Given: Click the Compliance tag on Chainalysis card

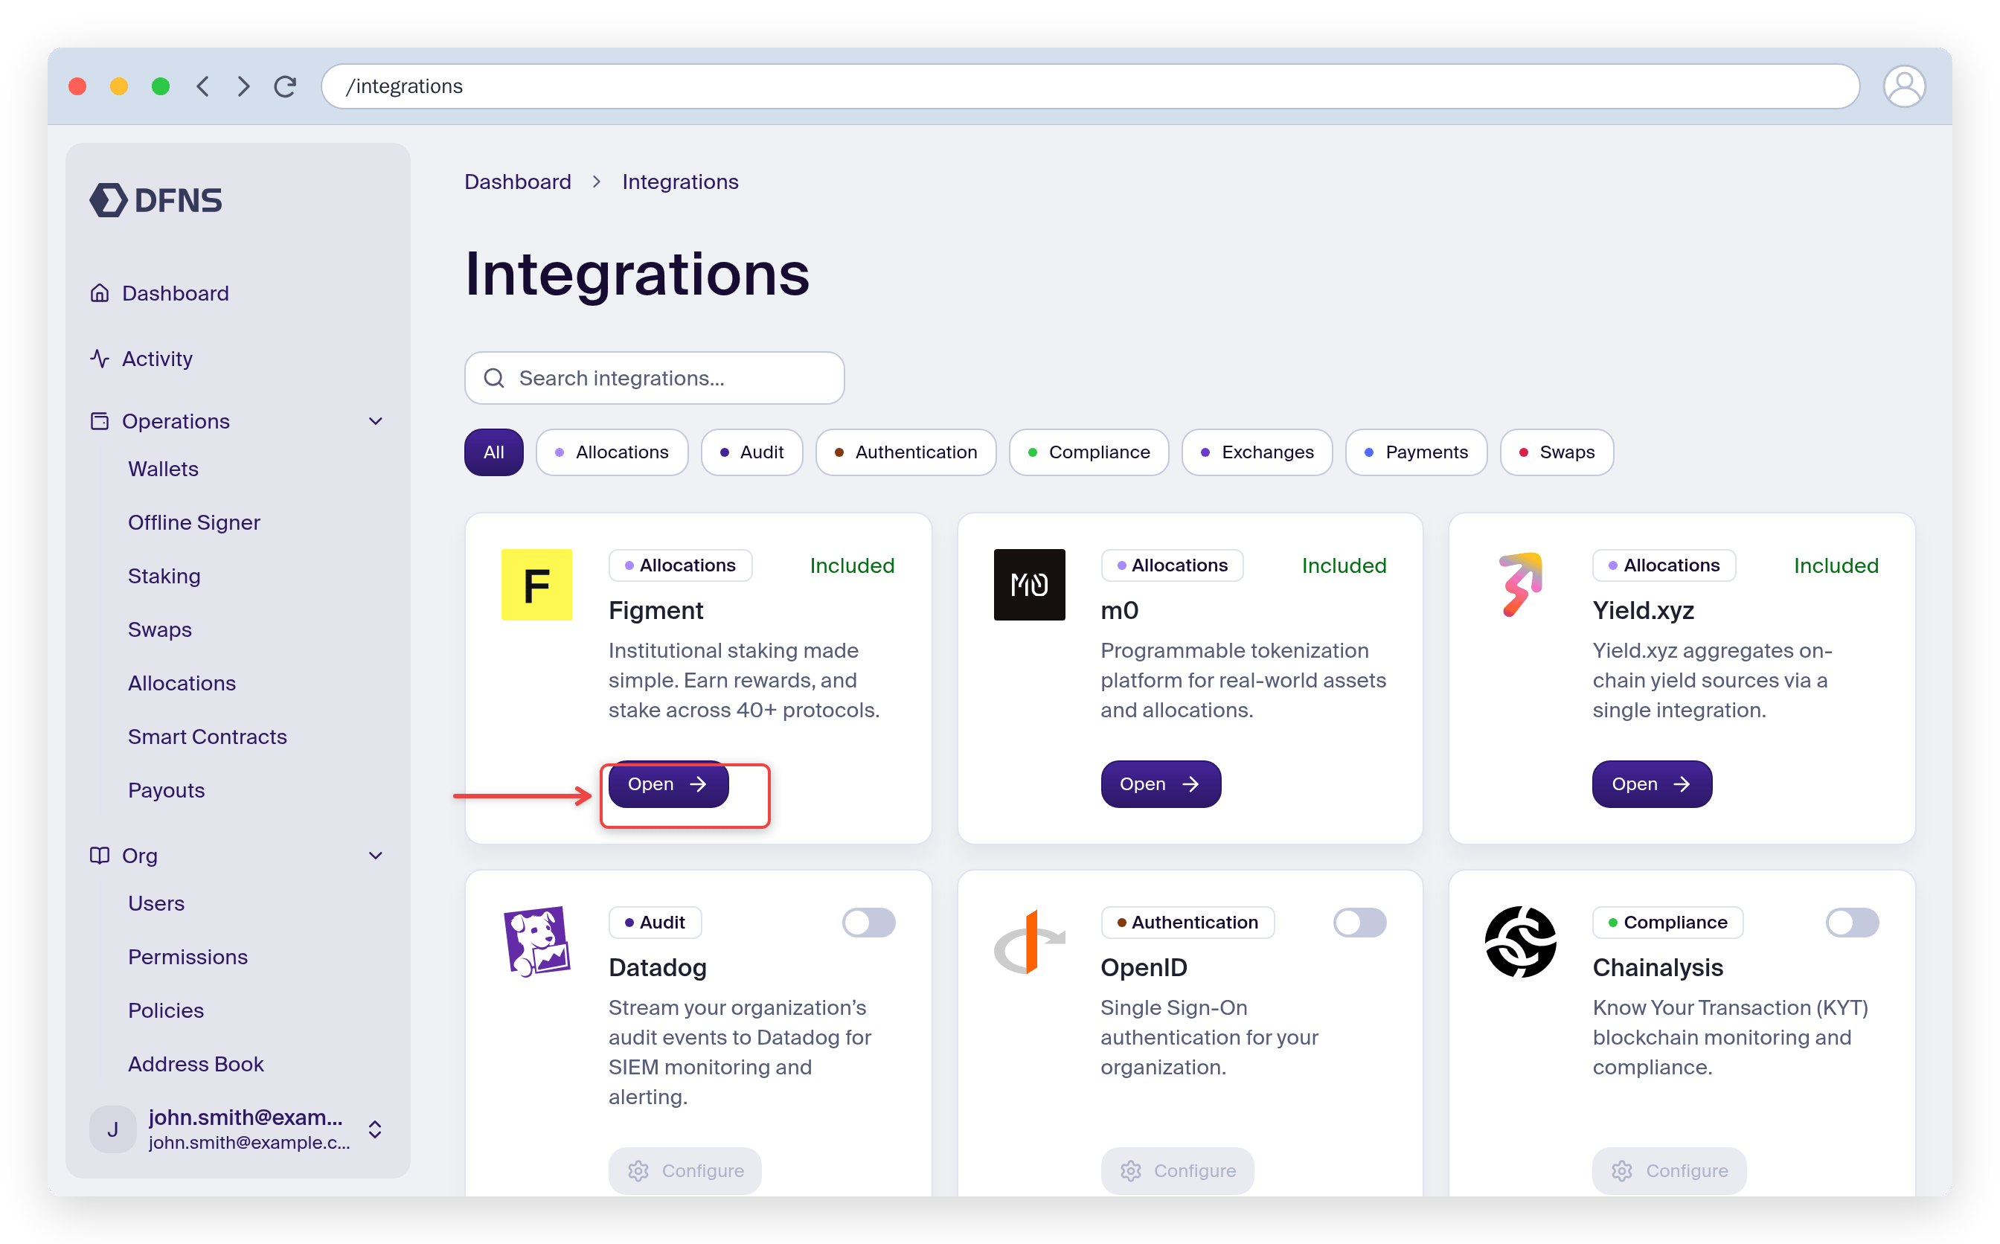Looking at the screenshot, I should click(x=1667, y=923).
